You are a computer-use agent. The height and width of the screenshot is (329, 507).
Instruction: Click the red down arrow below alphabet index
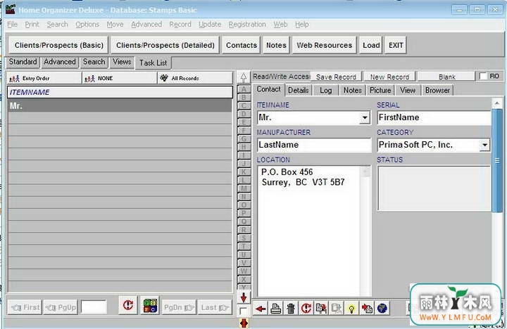point(244,297)
